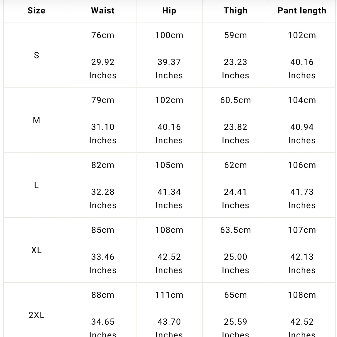
Task: Select the 2XL size row label
Action: (36, 315)
